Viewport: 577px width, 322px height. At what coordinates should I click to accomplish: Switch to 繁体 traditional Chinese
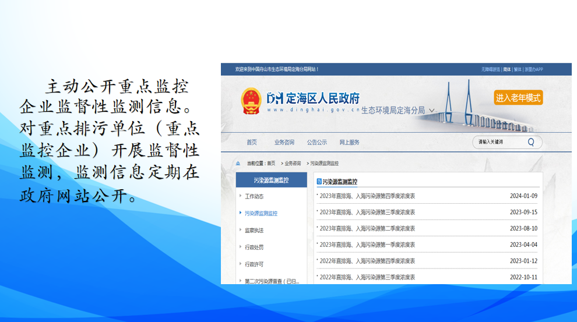coord(517,69)
